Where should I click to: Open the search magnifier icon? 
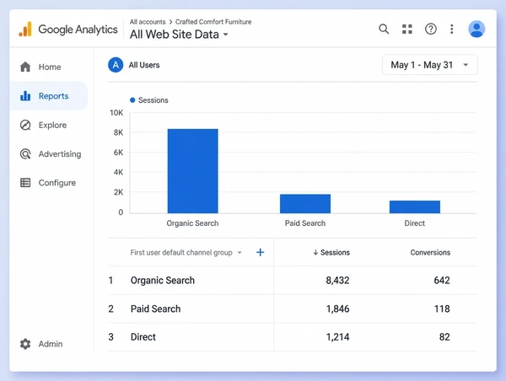(x=384, y=29)
